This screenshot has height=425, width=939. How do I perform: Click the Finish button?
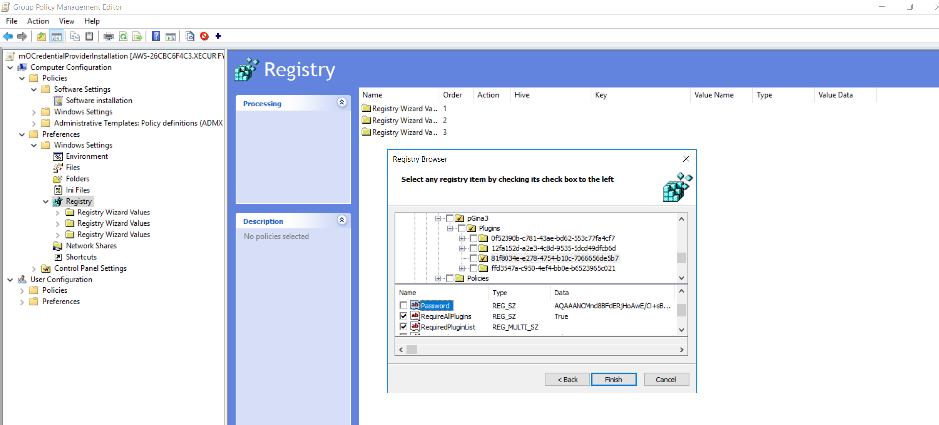[x=614, y=379]
